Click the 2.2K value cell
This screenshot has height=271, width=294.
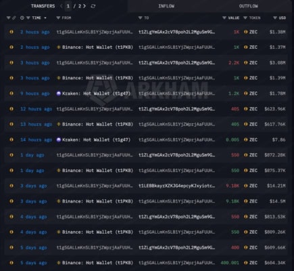point(234,62)
